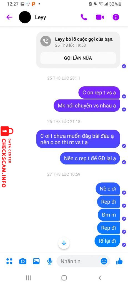Image resolution: width=128 pixels, height=286 pixels.
Task: Tap the microphone voice message icon
Action: click(x=49, y=261)
